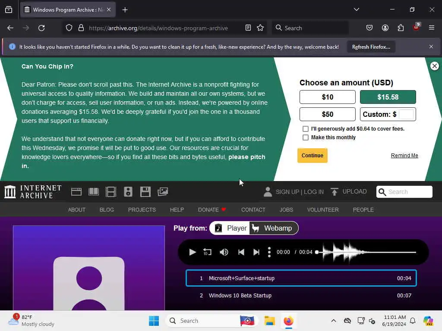
Task: Click the Internet Archive logo
Action: (33, 192)
